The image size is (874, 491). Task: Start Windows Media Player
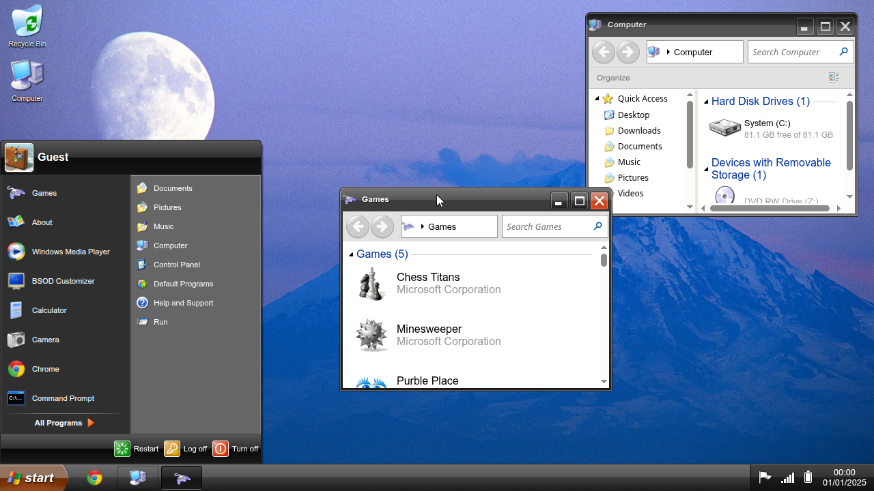click(x=71, y=251)
